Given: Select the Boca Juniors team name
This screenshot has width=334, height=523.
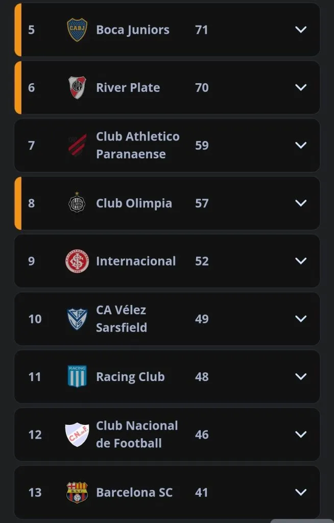Looking at the screenshot, I should (x=133, y=30).
